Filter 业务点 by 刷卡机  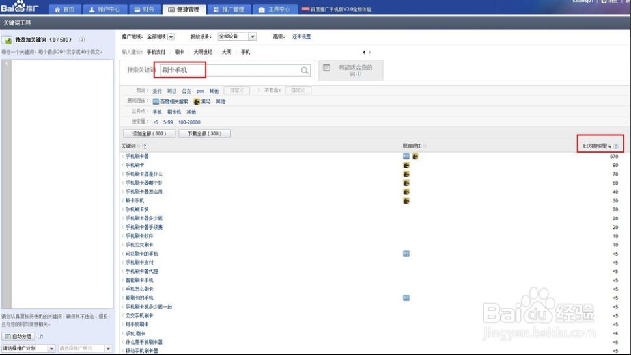pyautogui.click(x=175, y=112)
